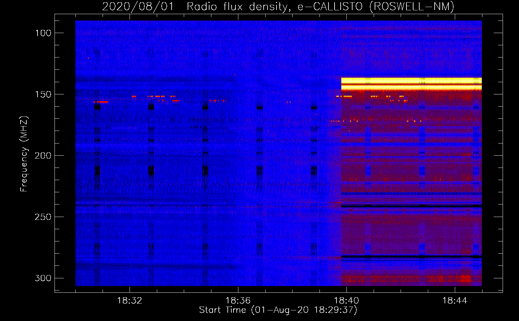Click the frequency tick label '150'

[43, 94]
